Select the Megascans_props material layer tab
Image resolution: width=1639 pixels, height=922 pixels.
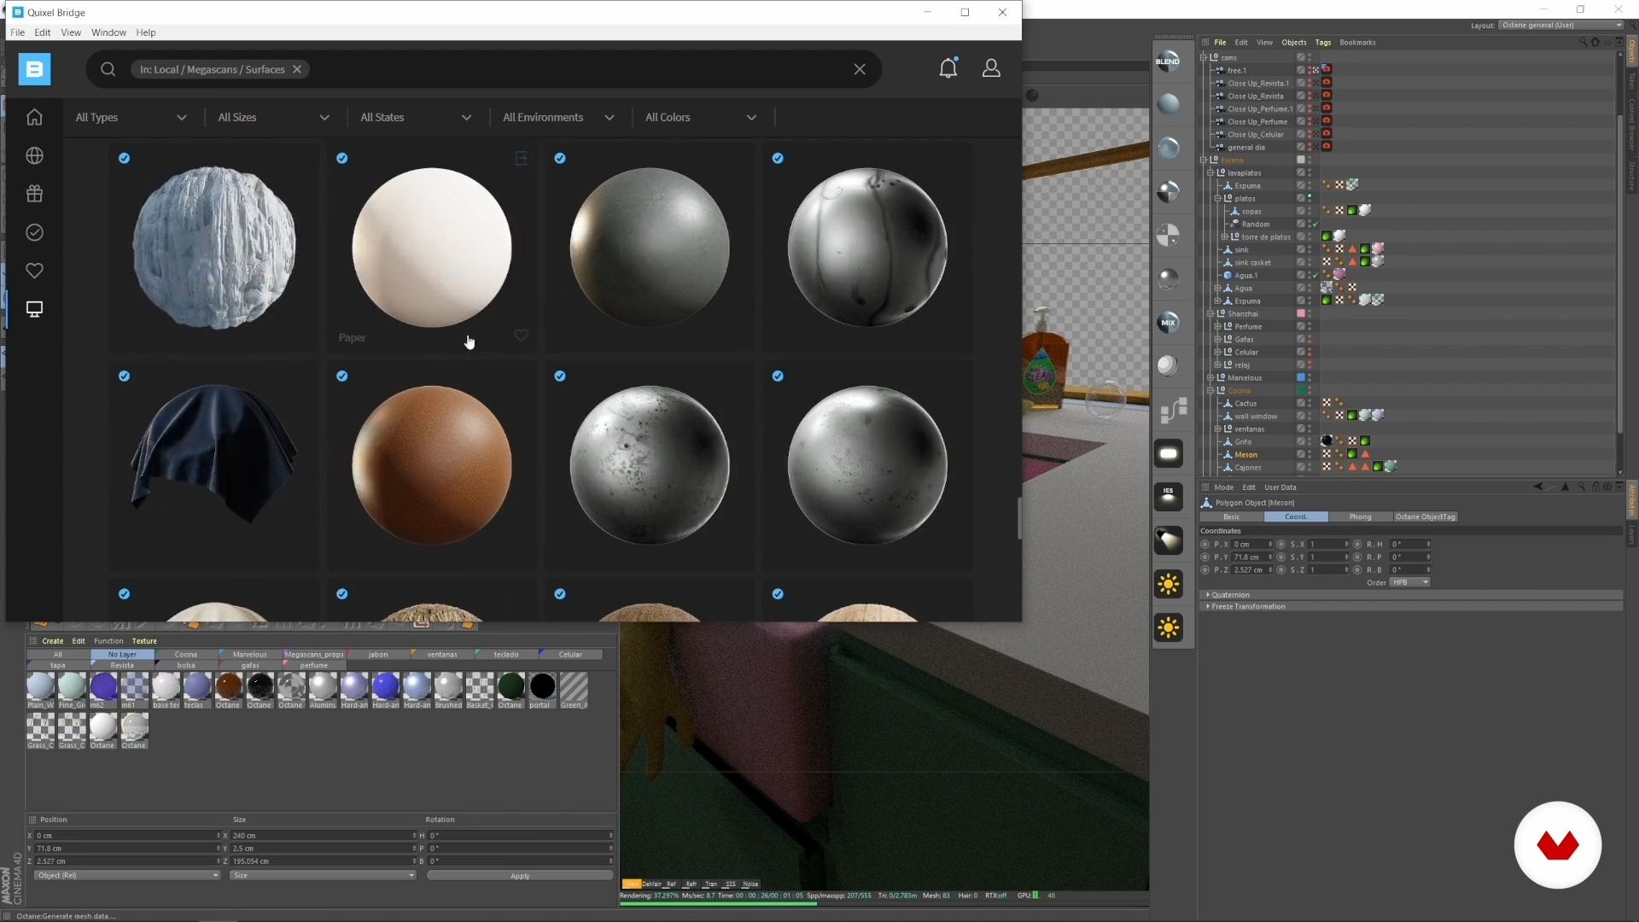pos(314,655)
